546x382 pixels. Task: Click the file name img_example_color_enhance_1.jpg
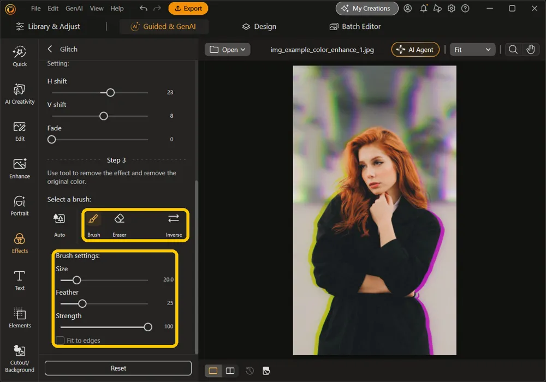pyautogui.click(x=322, y=50)
